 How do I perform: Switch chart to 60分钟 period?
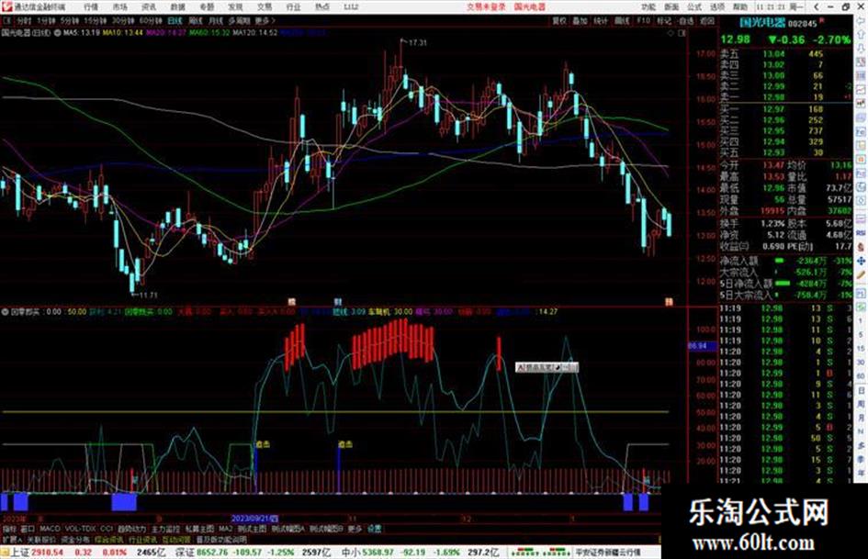[151, 20]
